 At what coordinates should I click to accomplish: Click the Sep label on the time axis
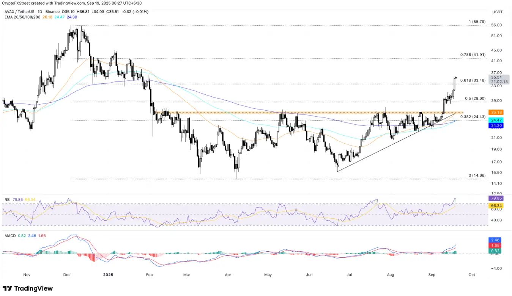(x=432, y=274)
